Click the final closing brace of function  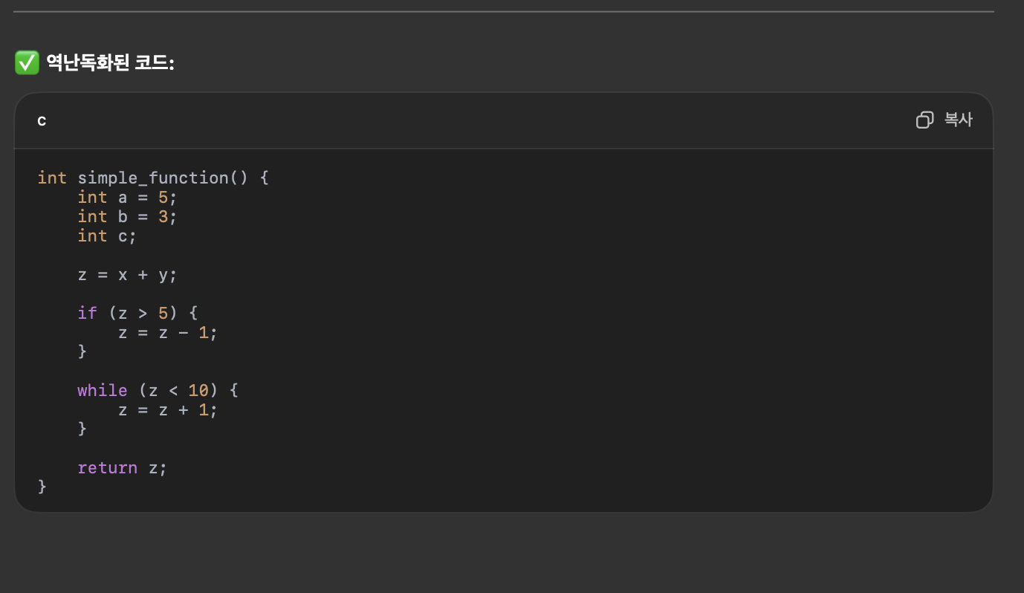42,487
